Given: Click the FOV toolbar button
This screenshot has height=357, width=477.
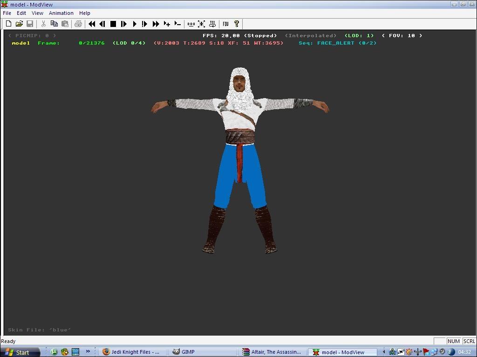Looking at the screenshot, I should tap(225, 24).
